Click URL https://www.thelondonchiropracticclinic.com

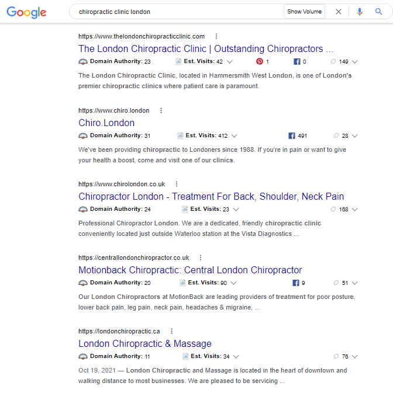(x=142, y=36)
